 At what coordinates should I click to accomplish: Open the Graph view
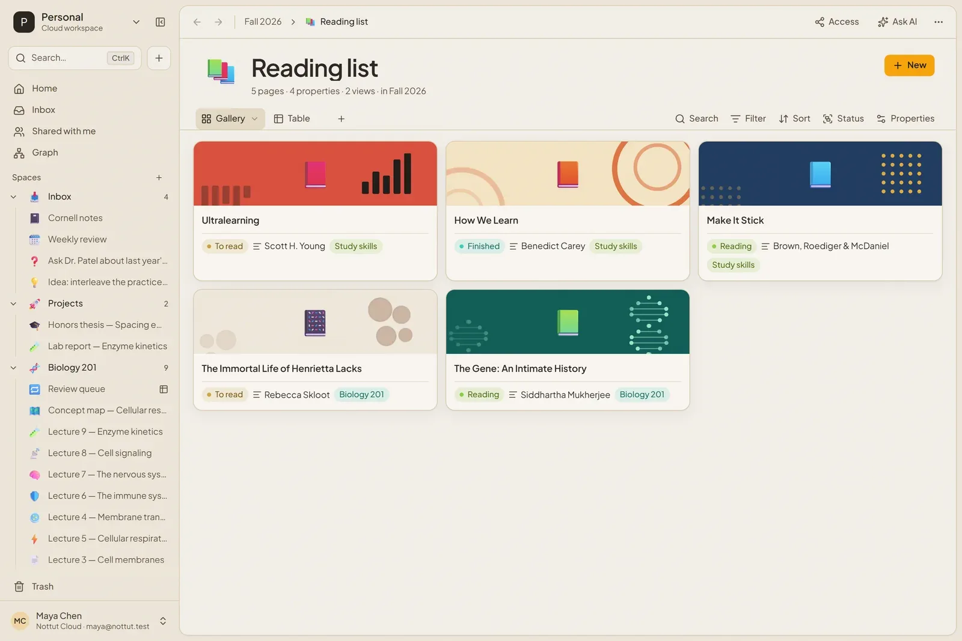tap(90, 153)
